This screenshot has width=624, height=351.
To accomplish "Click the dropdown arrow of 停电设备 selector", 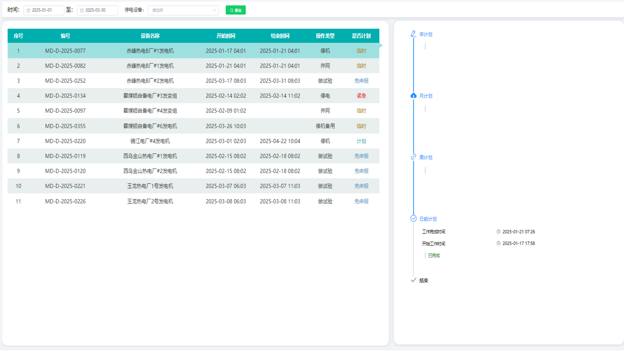I will 214,10.
